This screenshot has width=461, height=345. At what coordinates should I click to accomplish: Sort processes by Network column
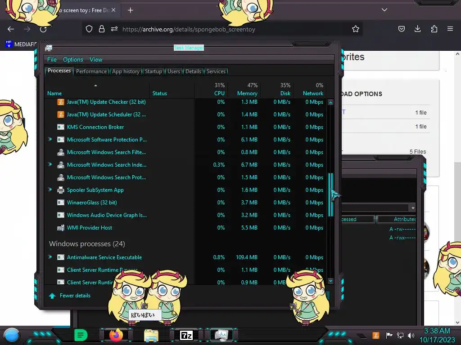click(310, 90)
